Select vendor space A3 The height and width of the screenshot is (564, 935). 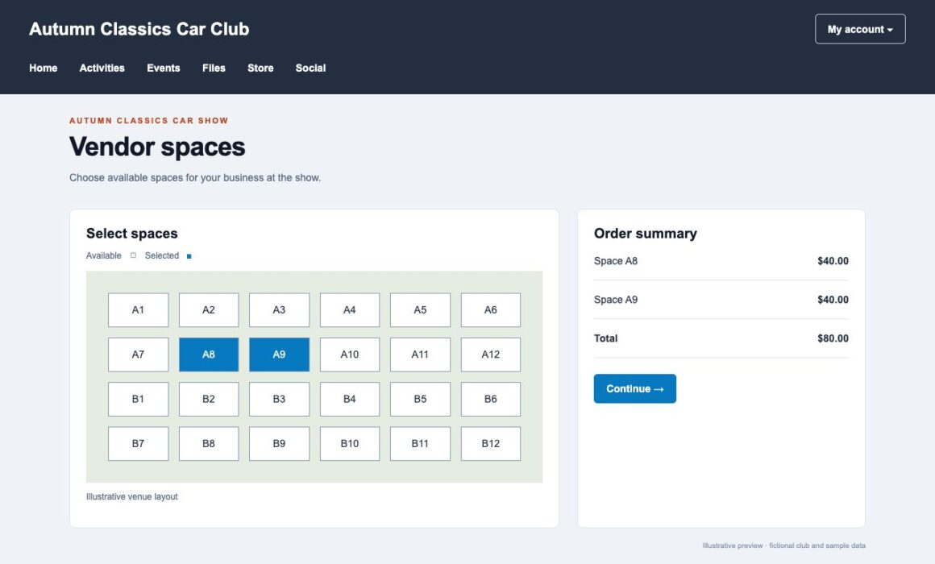279,310
